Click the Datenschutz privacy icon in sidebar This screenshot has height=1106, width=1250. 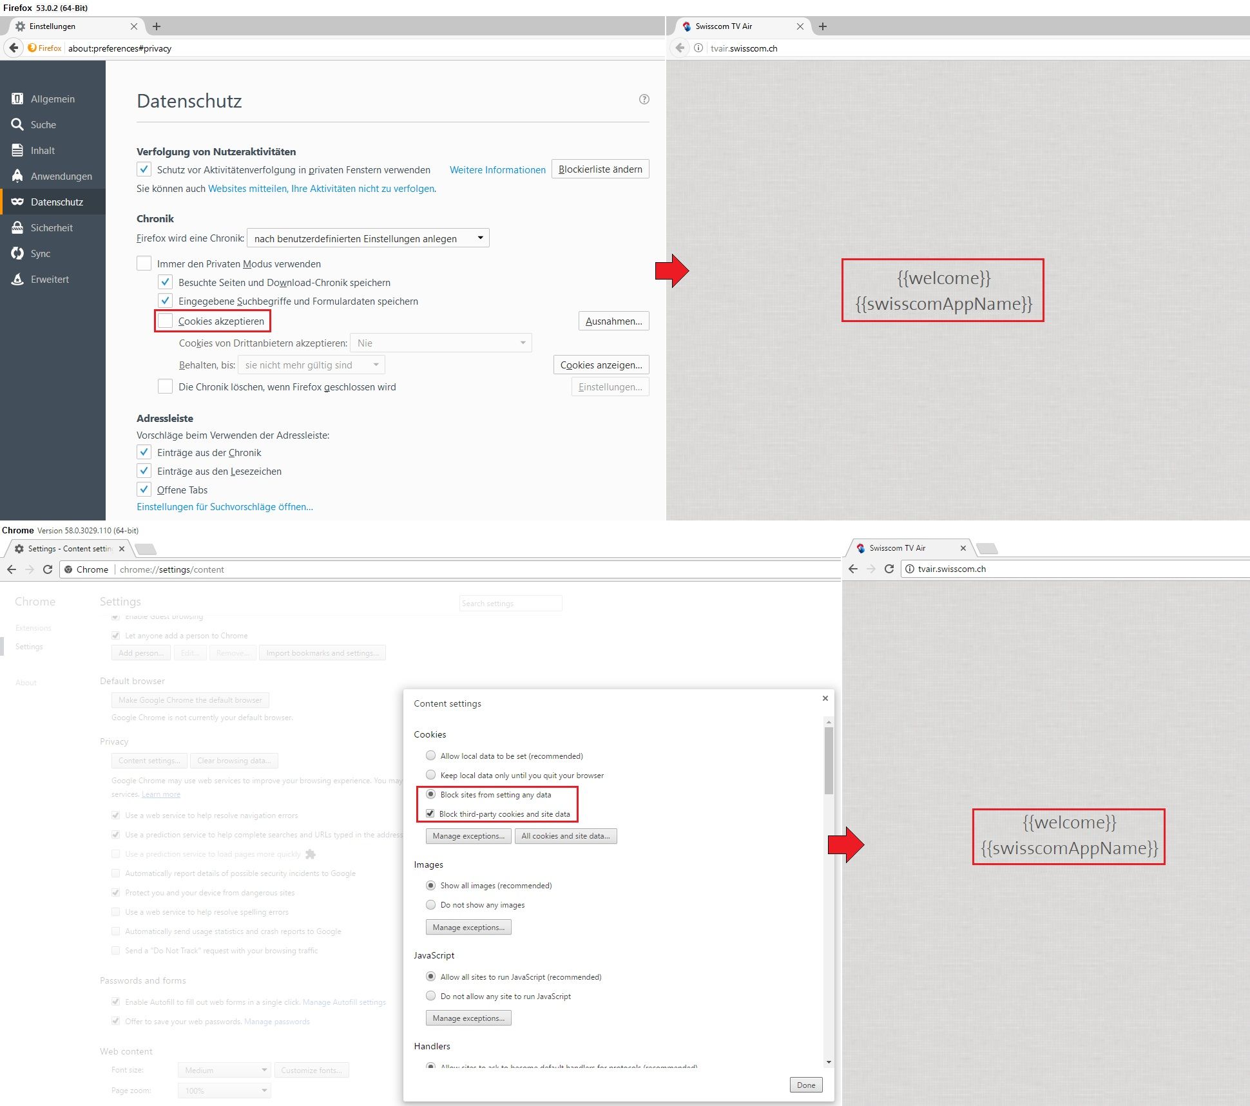(x=18, y=202)
